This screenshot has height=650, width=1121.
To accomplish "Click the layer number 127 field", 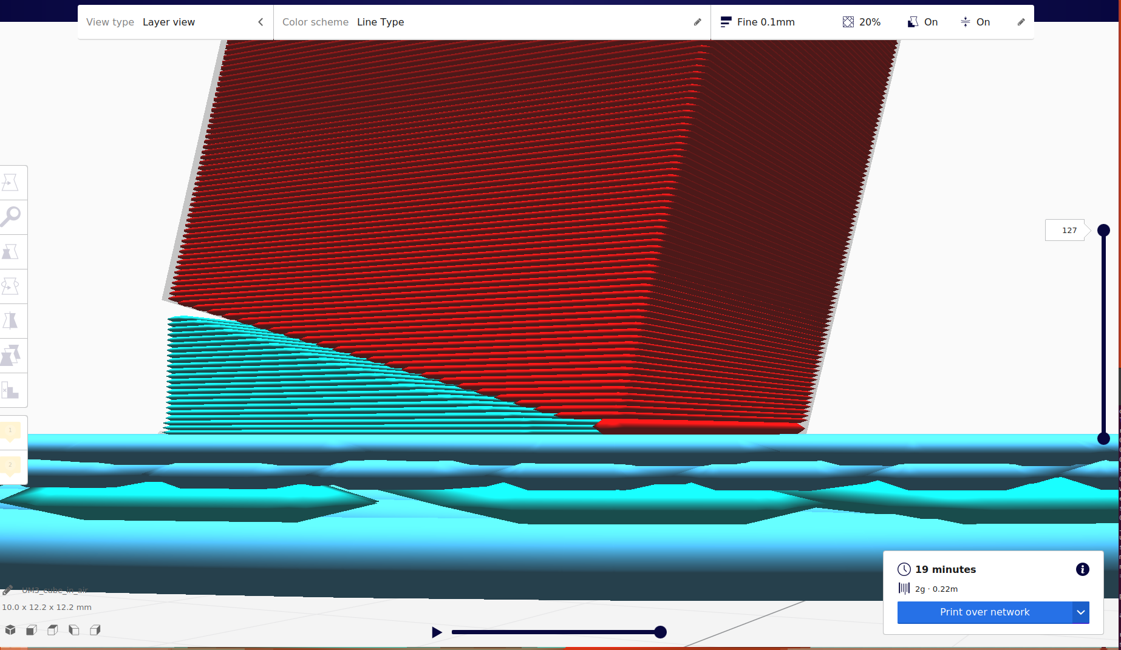I will point(1066,230).
